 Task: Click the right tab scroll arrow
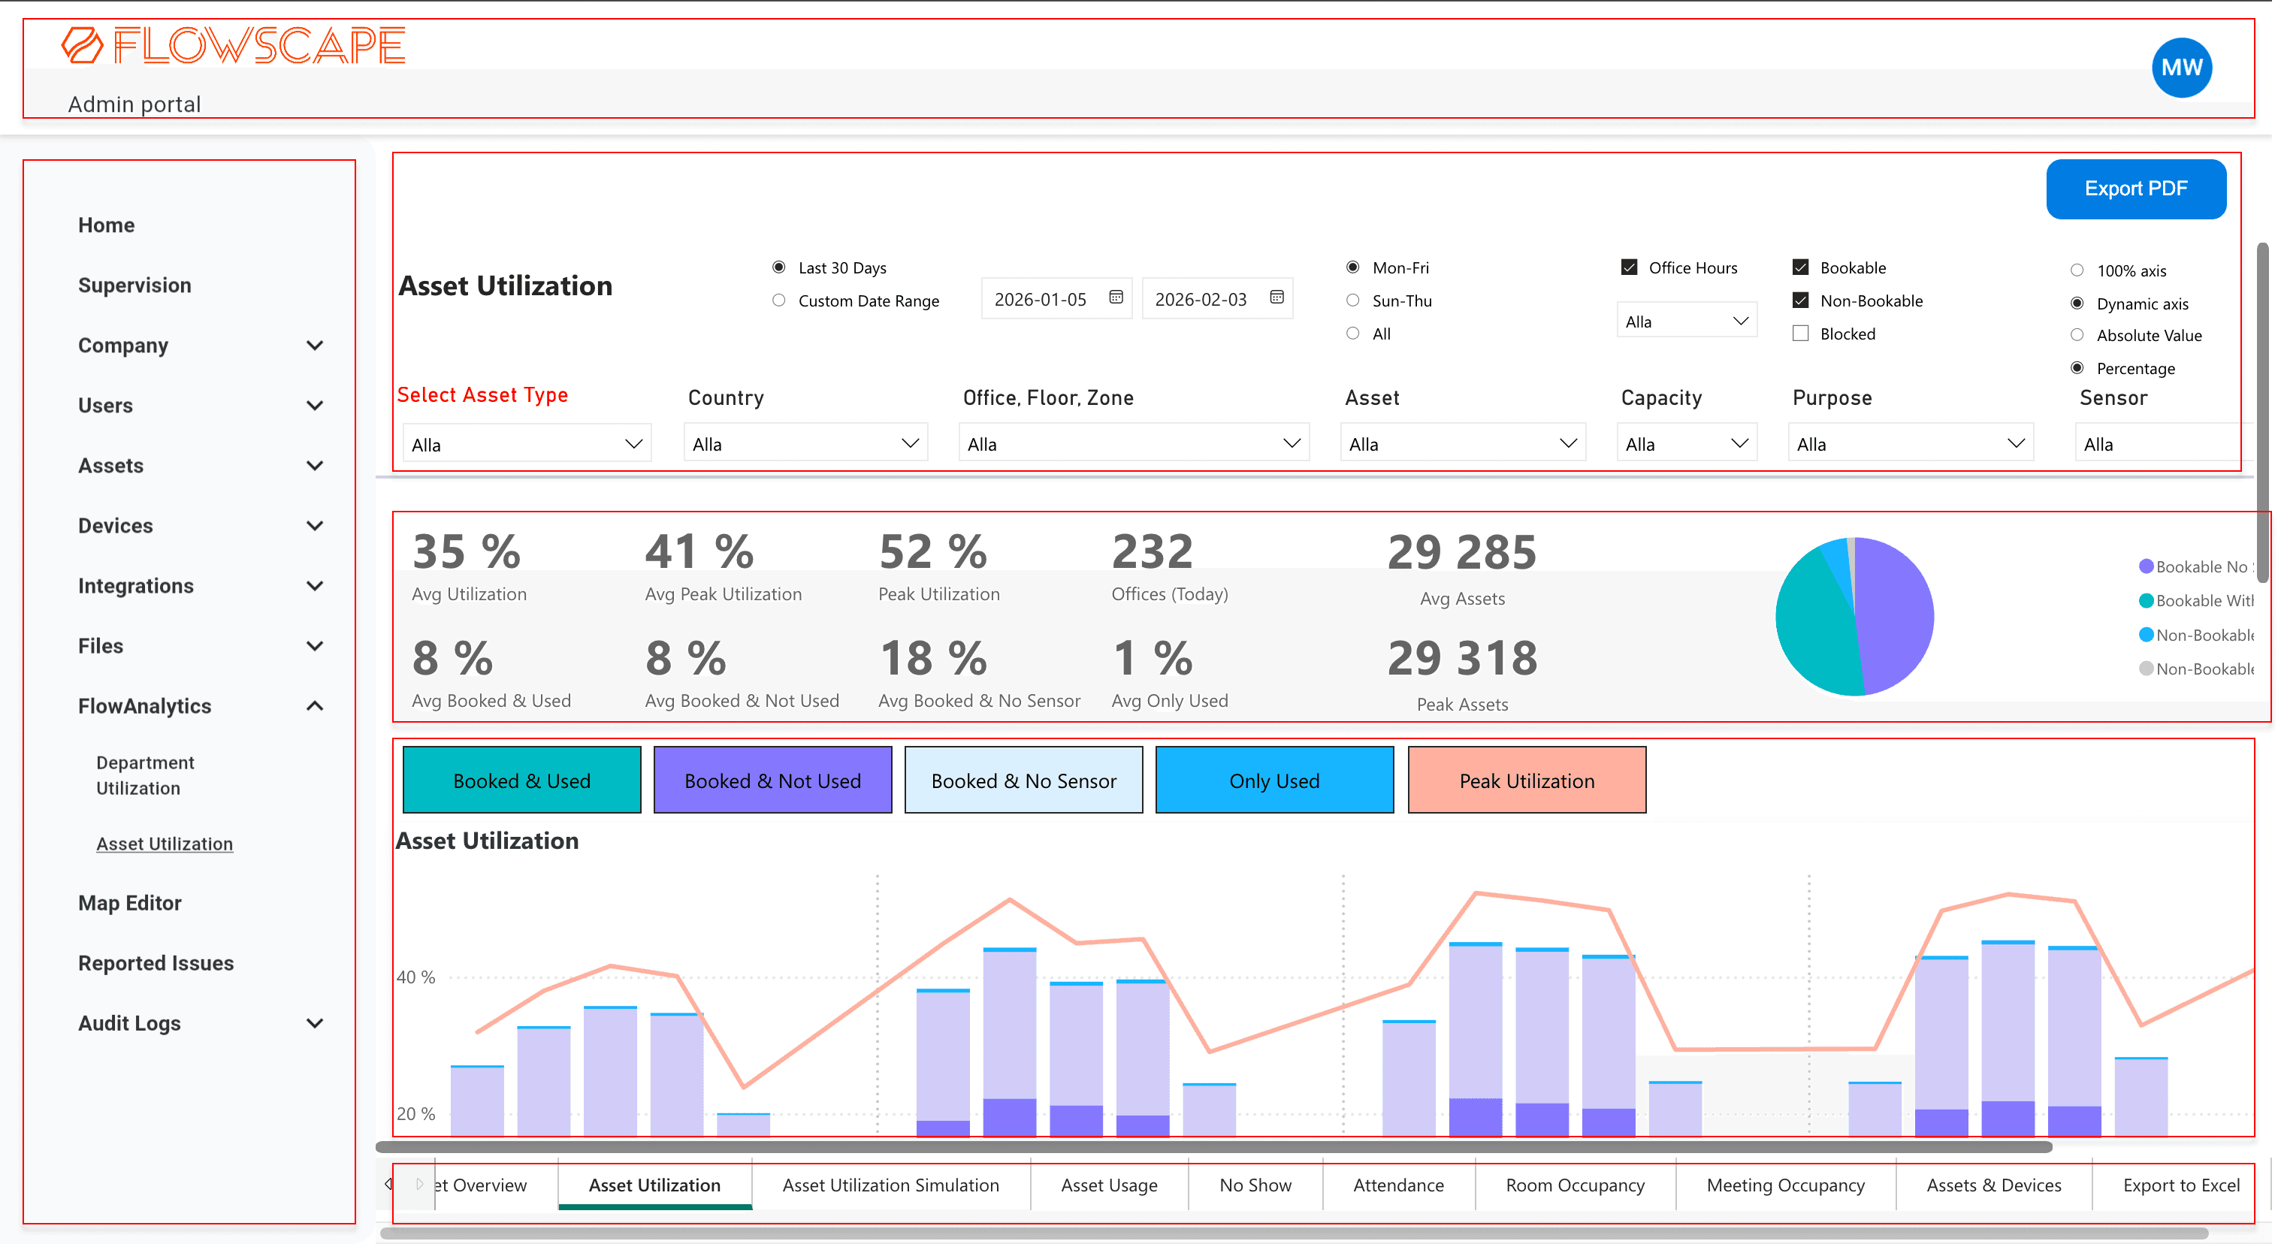(420, 1184)
